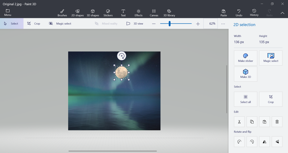Collapse the ribbon with chevron arrow
288x153 pixels.
click(x=282, y=13)
